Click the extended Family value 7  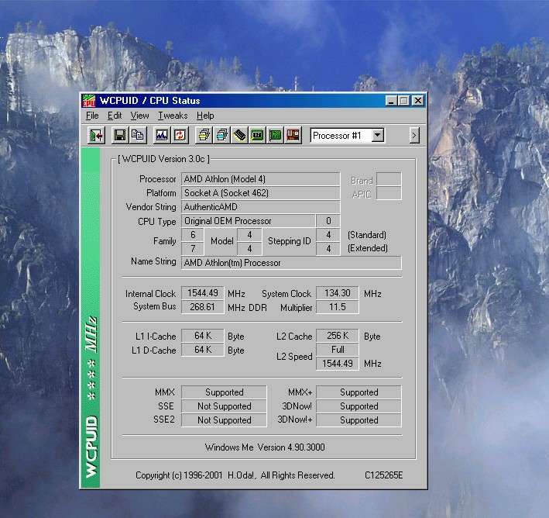click(x=193, y=249)
